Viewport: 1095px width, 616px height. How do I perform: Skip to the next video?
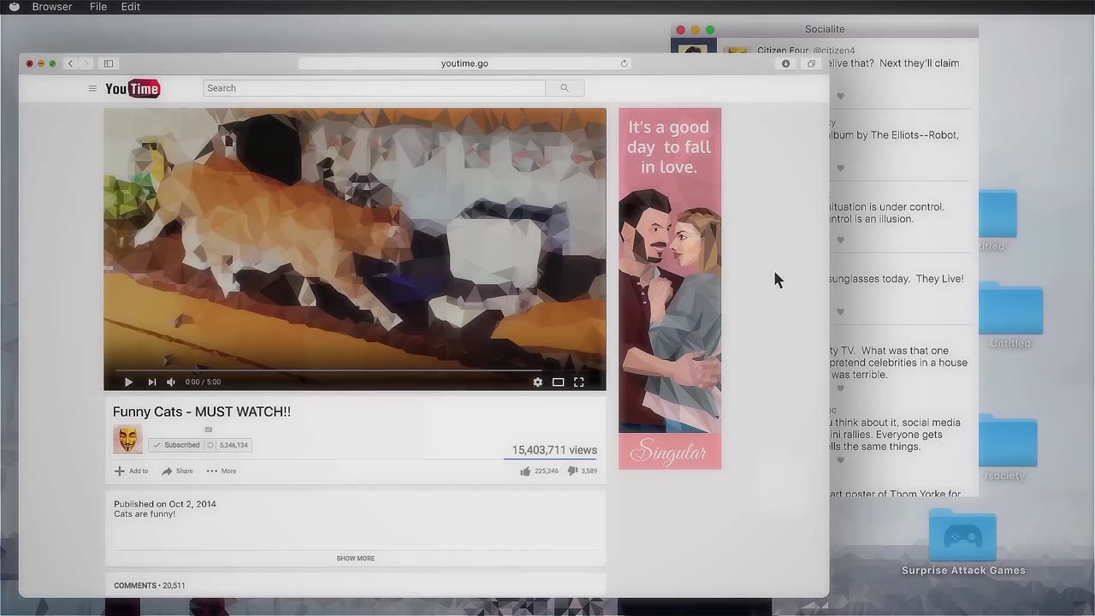tap(151, 382)
